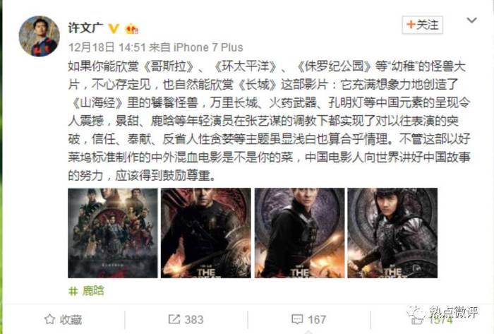
Task: Open the first Great Wall group poster
Action: pos(113,233)
